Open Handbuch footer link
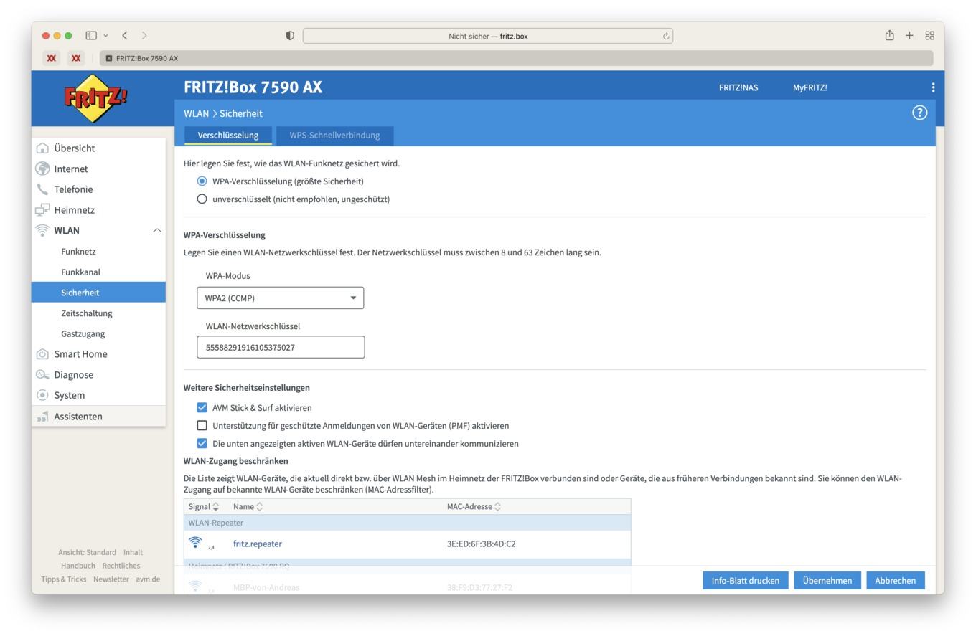The width and height of the screenshot is (976, 636). (x=78, y=566)
